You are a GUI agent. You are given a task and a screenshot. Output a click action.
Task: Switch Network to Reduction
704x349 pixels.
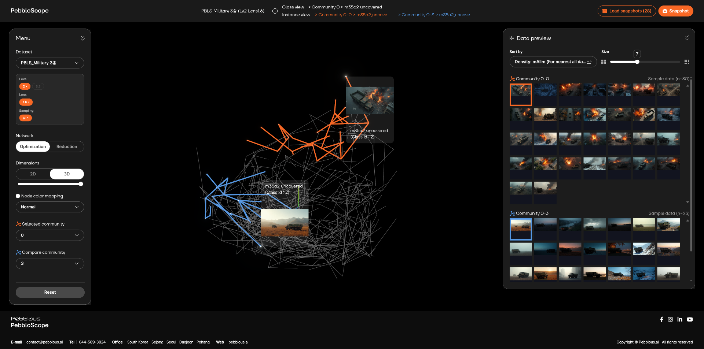(67, 146)
